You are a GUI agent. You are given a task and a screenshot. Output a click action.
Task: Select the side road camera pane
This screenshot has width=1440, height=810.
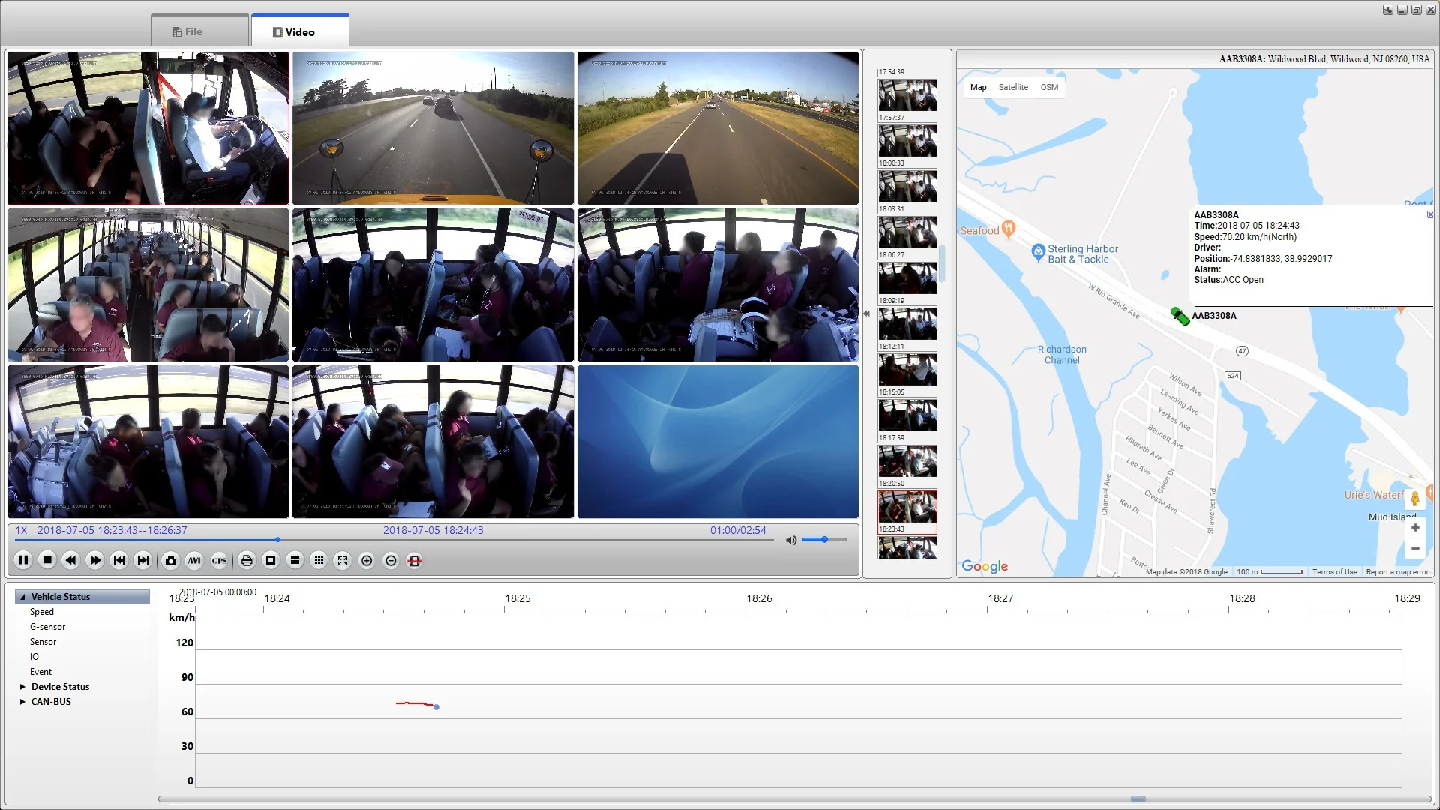click(718, 128)
